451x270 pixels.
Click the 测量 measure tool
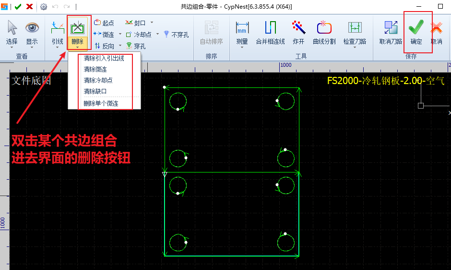(x=242, y=32)
